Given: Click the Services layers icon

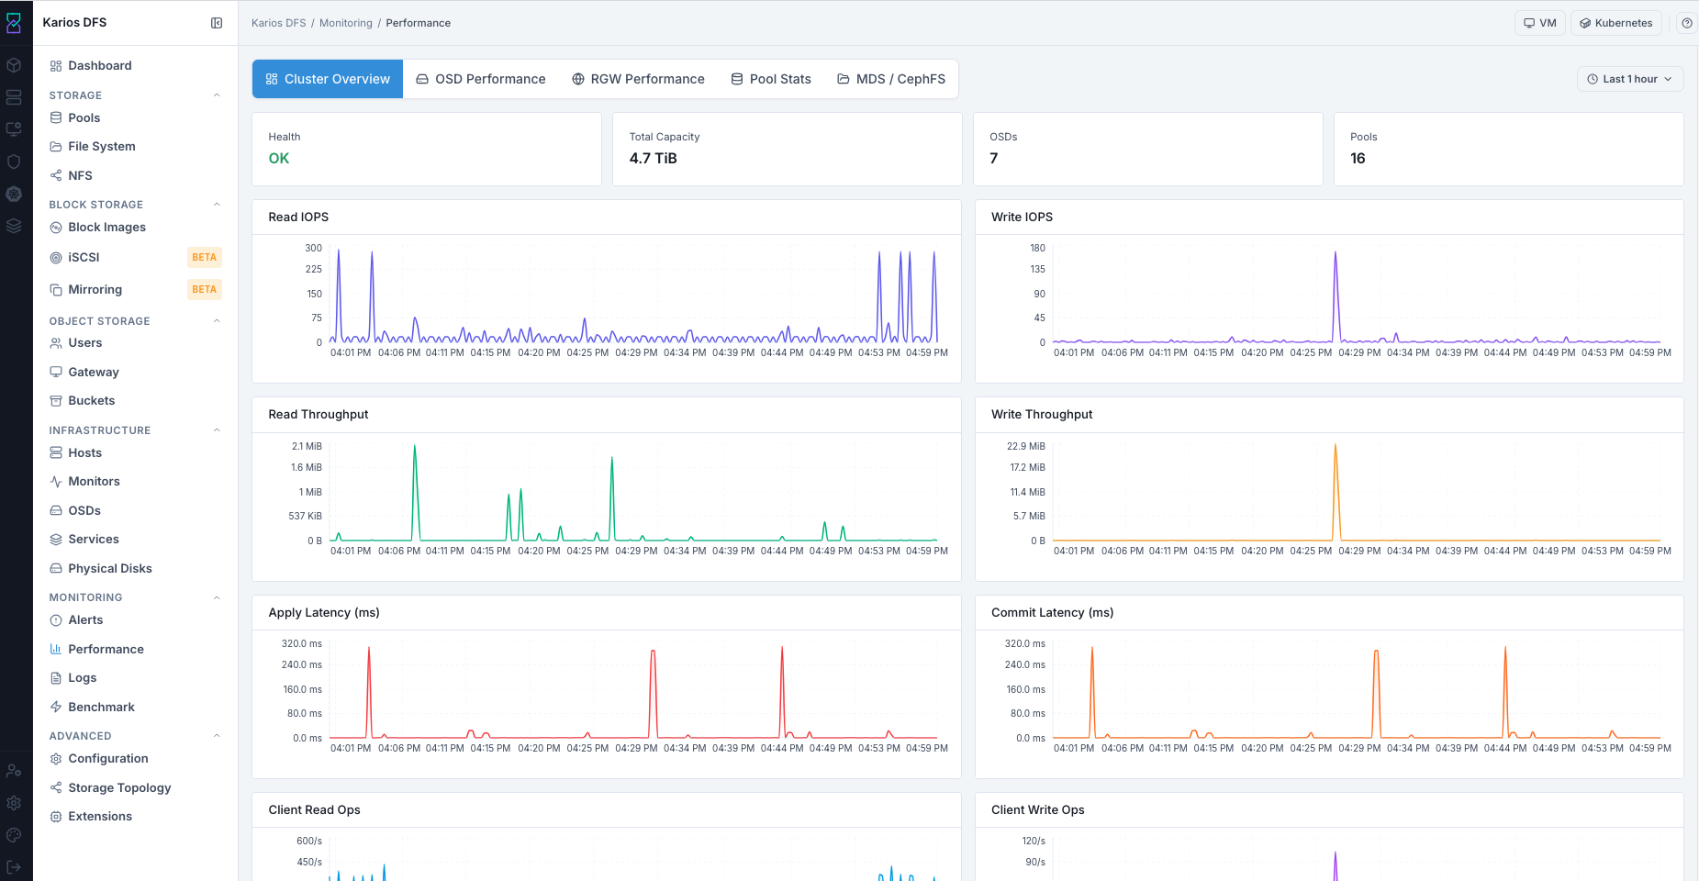Looking at the screenshot, I should pyautogui.click(x=56, y=540).
